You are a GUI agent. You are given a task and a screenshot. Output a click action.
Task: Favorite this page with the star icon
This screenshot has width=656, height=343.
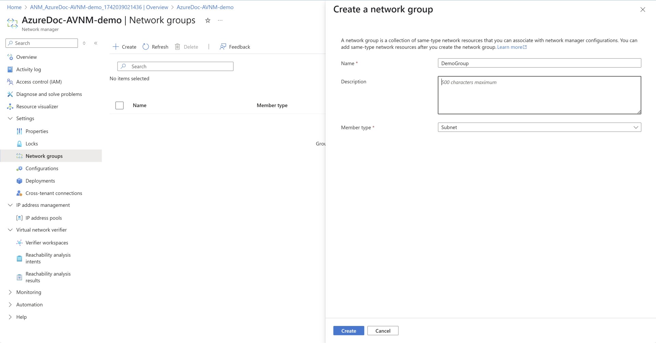pyautogui.click(x=208, y=20)
